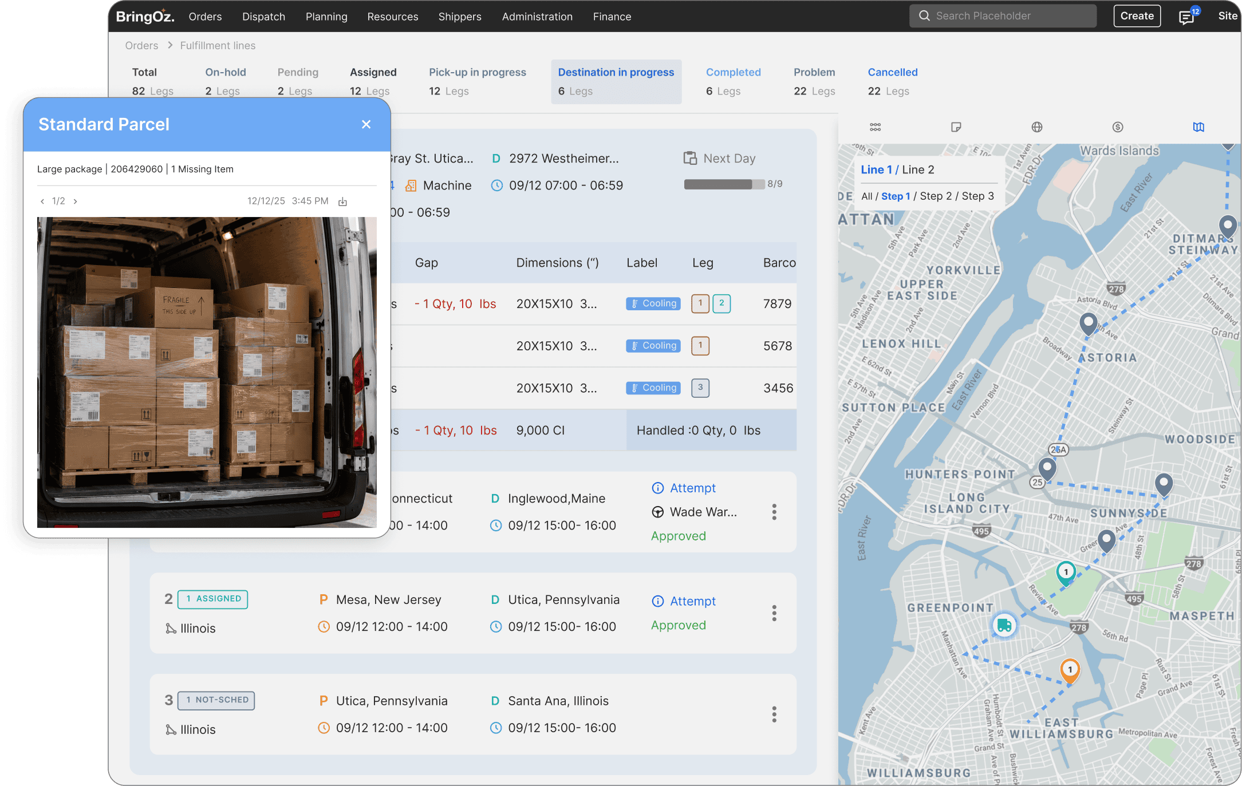Click the Cooling label in barcode 7879 row

653,303
